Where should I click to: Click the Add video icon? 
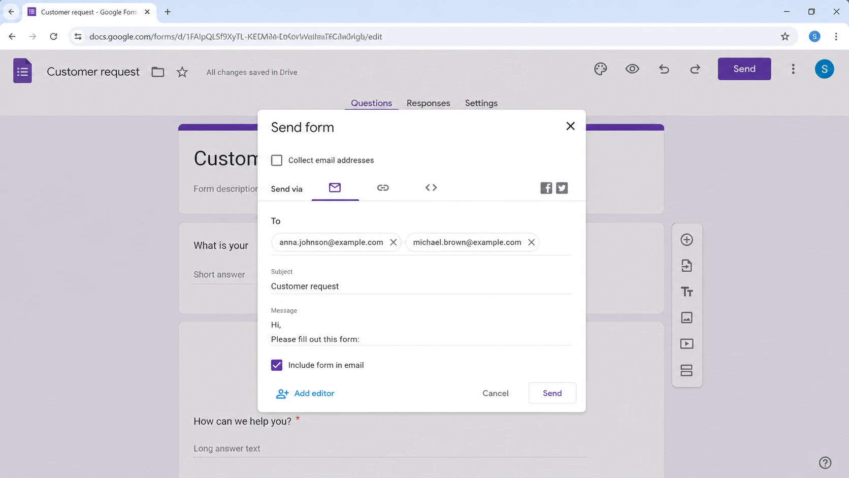coord(687,344)
